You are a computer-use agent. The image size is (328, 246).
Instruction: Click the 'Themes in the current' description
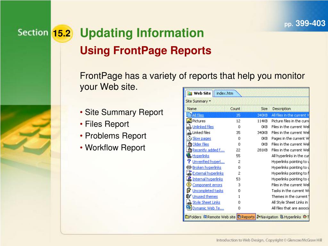click(290, 196)
